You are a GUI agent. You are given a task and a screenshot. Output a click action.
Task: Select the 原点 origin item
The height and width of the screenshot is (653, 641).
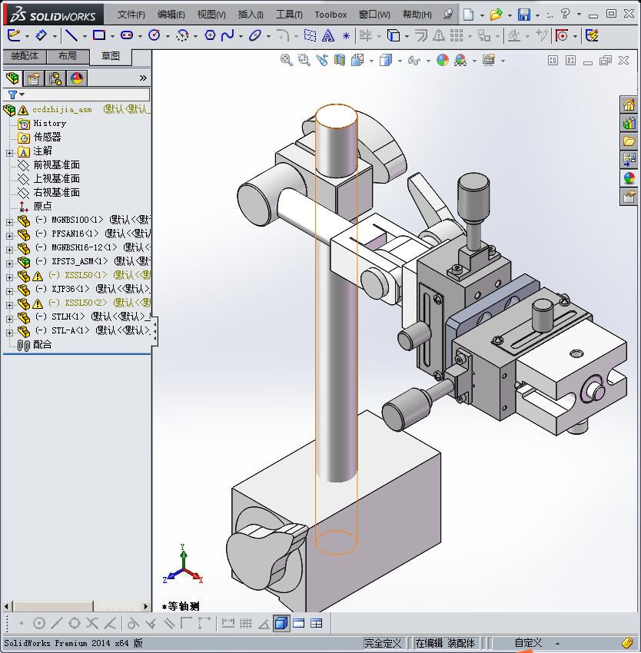tap(42, 206)
